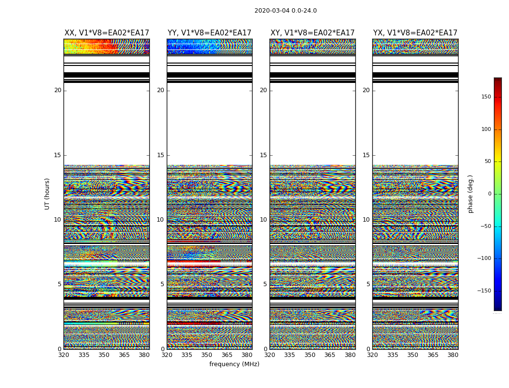Click XY panel y-axis tick 10

(263, 220)
